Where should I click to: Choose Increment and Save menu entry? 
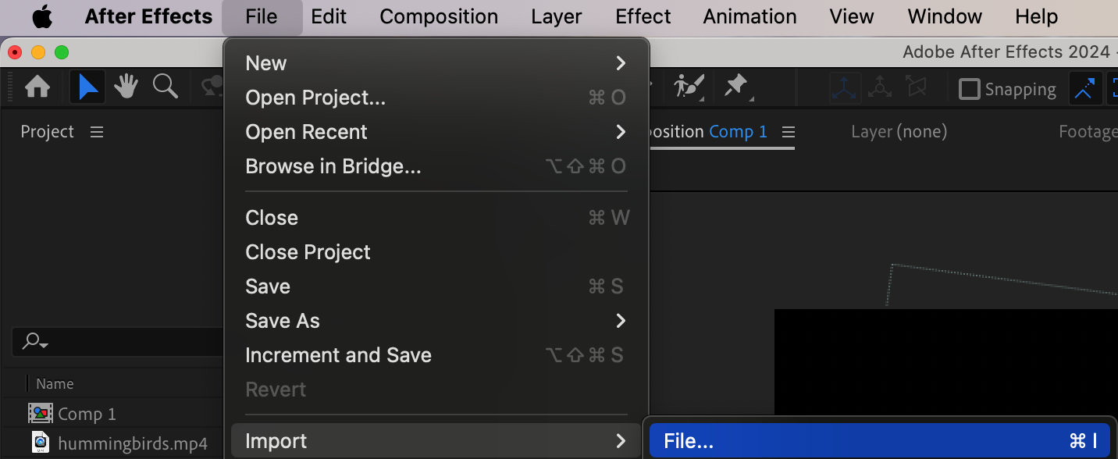point(338,355)
